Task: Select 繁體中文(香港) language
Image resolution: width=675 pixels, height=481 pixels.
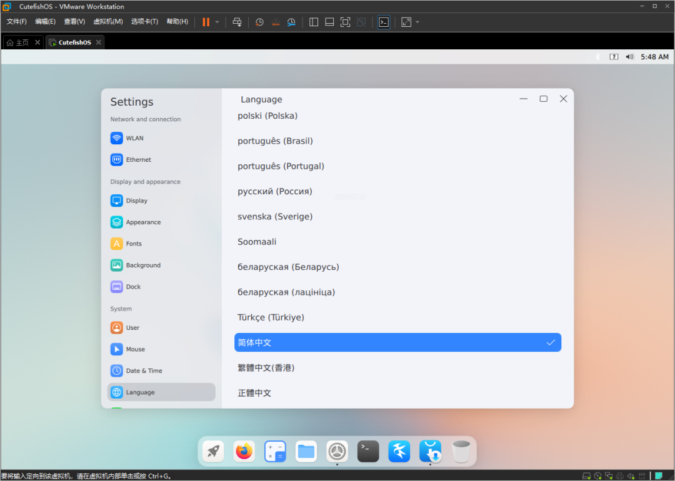Action: (397, 367)
